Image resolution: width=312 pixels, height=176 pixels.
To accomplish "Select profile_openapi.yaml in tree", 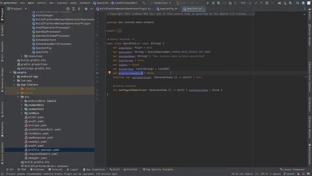I will point(43,150).
